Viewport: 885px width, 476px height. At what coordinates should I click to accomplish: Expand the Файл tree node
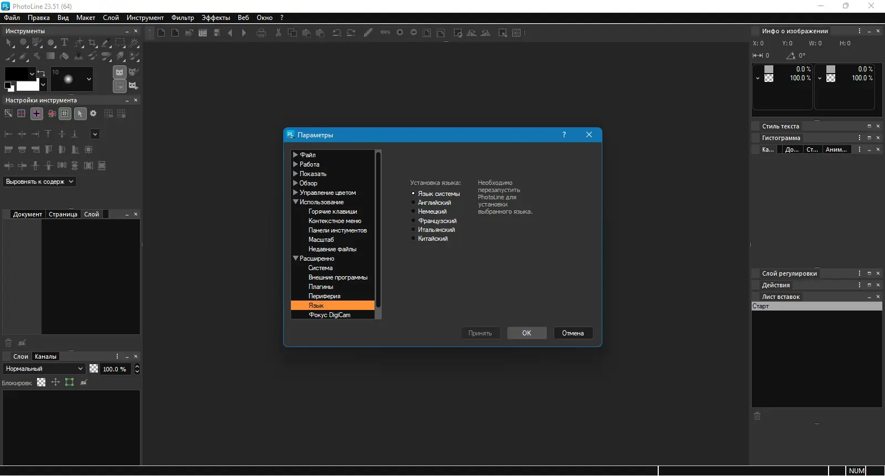(x=295, y=155)
